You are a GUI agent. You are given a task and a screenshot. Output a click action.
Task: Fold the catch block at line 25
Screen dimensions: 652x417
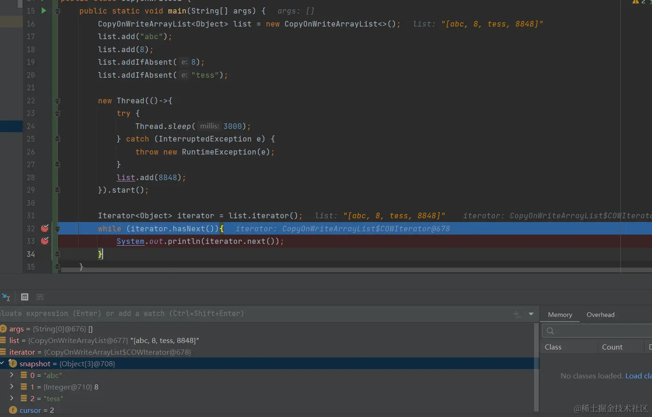click(x=57, y=139)
